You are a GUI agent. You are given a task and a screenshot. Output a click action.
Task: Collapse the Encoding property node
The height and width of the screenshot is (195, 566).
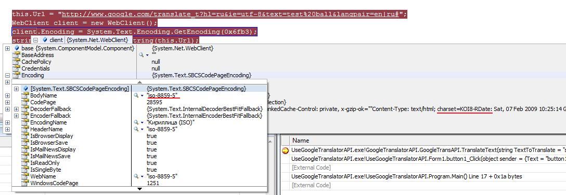click(8, 75)
